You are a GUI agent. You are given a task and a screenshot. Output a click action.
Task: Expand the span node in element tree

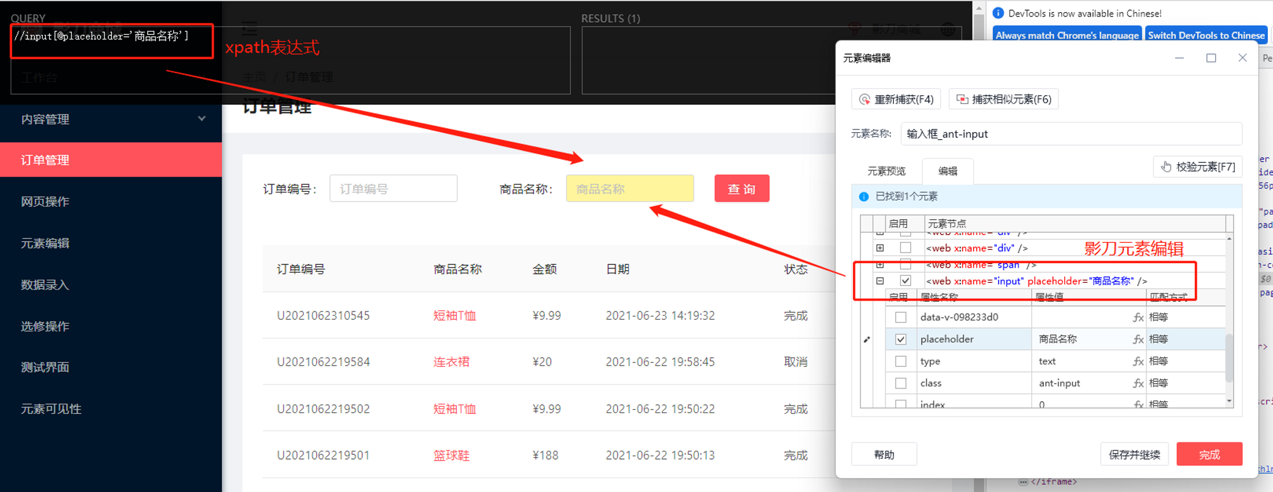click(880, 264)
